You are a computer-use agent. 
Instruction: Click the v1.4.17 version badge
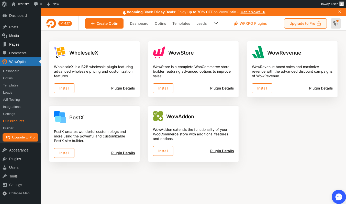coord(65,23)
